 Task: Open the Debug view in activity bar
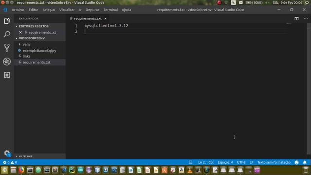[7, 62]
